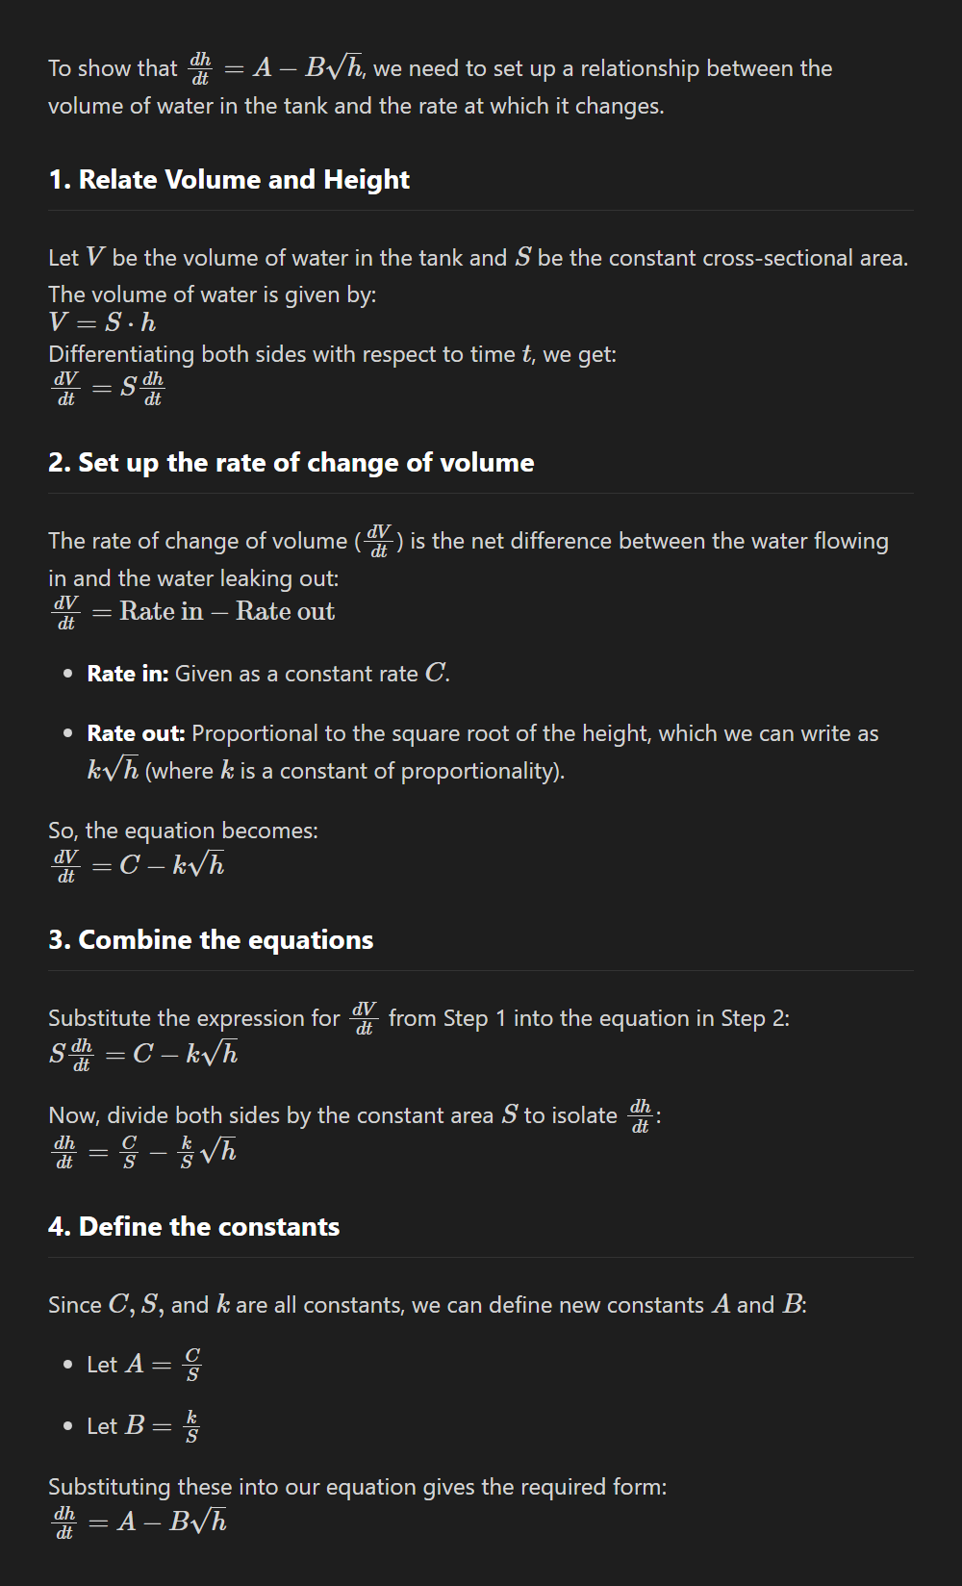962x1586 pixels.
Task: Click the final equation at the bottom
Action: pos(140,1522)
